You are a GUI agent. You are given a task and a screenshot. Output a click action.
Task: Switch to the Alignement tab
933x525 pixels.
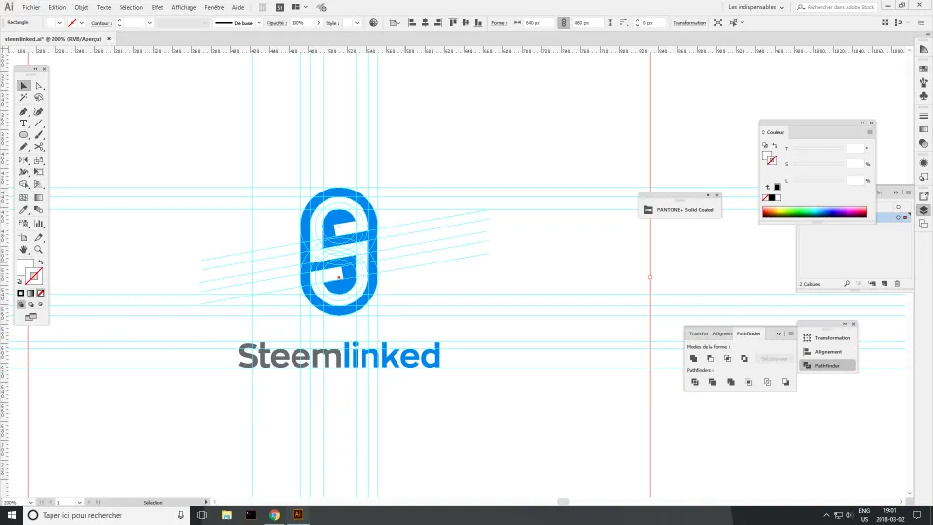pyautogui.click(x=722, y=333)
